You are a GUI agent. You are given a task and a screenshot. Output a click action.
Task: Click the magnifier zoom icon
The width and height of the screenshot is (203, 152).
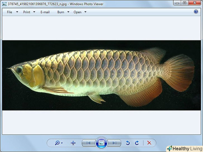click(x=57, y=143)
